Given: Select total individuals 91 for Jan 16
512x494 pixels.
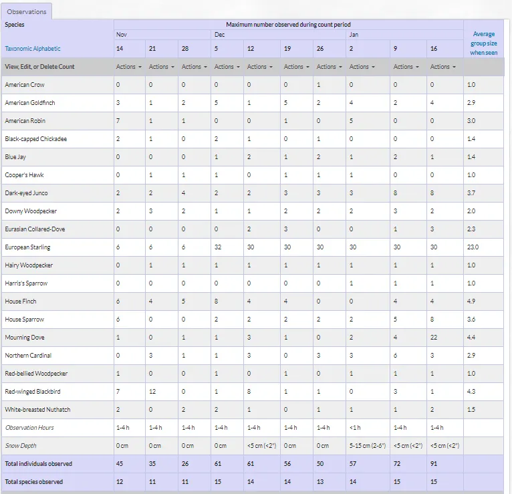Looking at the screenshot, I should (434, 464).
